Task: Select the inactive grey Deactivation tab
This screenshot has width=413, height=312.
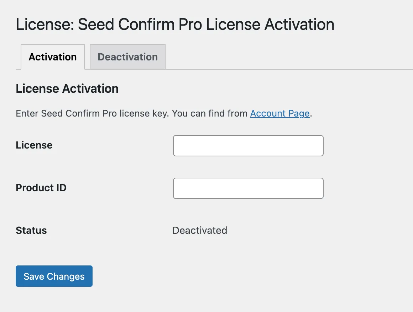Action: (127, 57)
